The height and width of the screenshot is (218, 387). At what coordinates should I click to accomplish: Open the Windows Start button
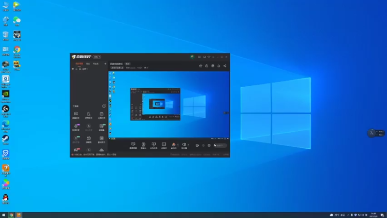[x=4, y=215]
